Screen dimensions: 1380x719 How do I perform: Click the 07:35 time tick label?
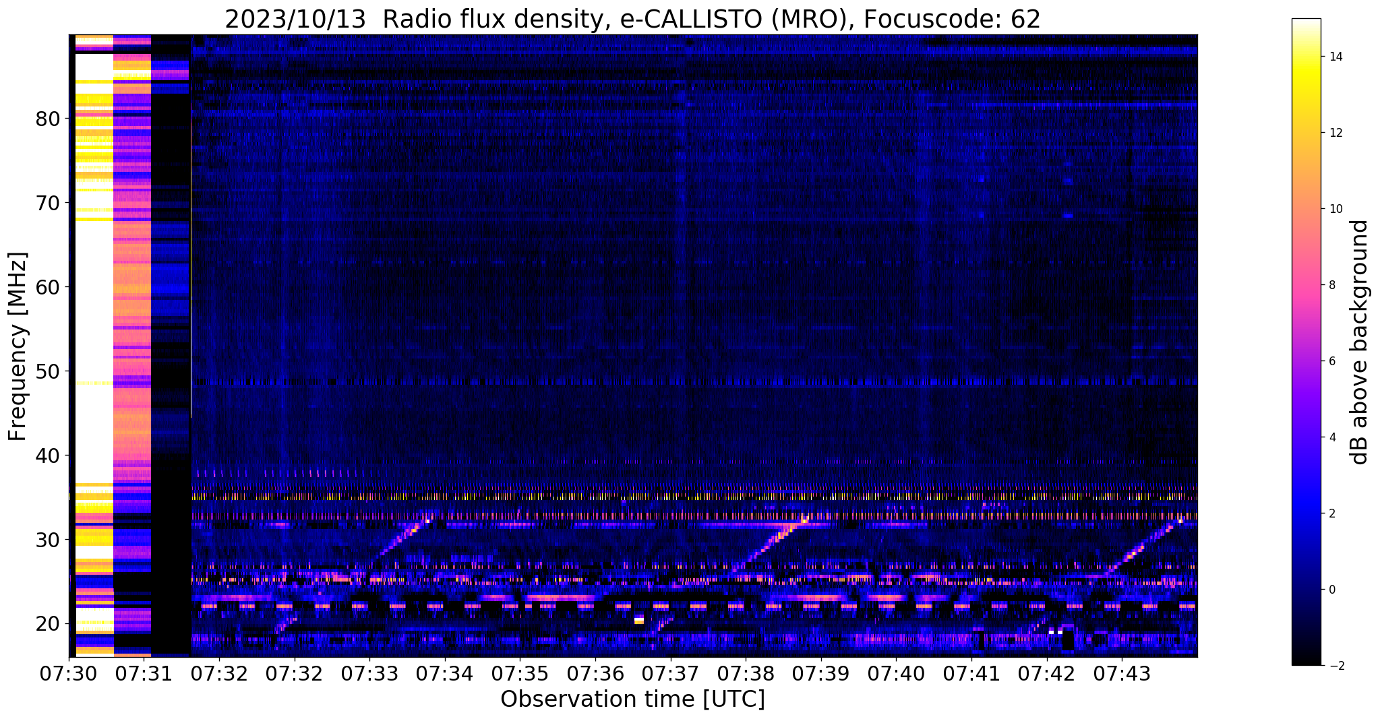coord(520,673)
